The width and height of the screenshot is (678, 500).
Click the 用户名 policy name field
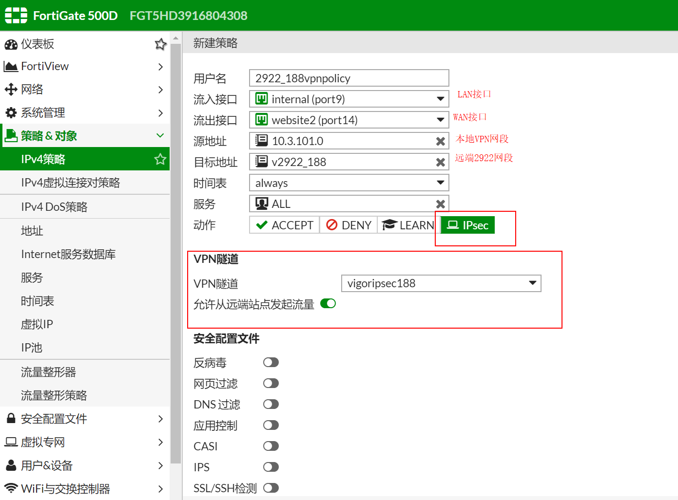pyautogui.click(x=349, y=78)
